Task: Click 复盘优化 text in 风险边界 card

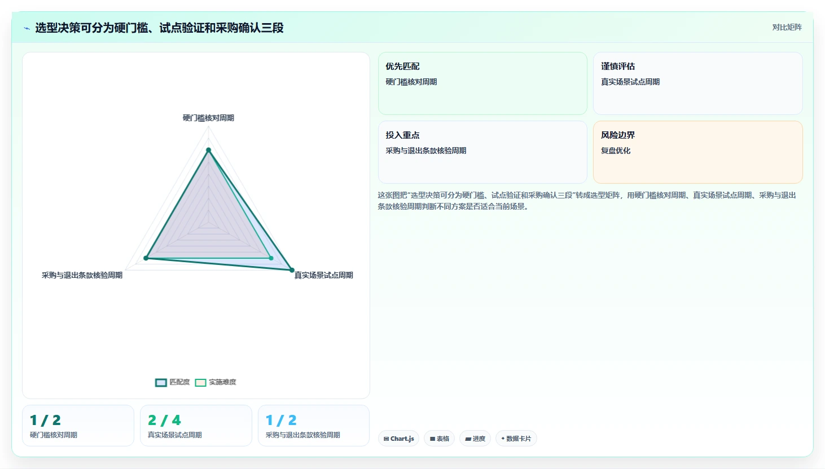Action: tap(616, 151)
